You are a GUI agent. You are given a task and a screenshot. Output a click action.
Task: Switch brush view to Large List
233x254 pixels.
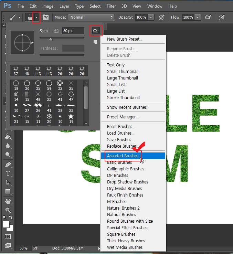point(133,91)
